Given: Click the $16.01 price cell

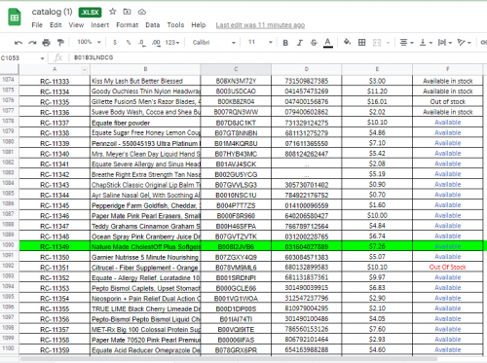Looking at the screenshot, I should tap(377, 102).
